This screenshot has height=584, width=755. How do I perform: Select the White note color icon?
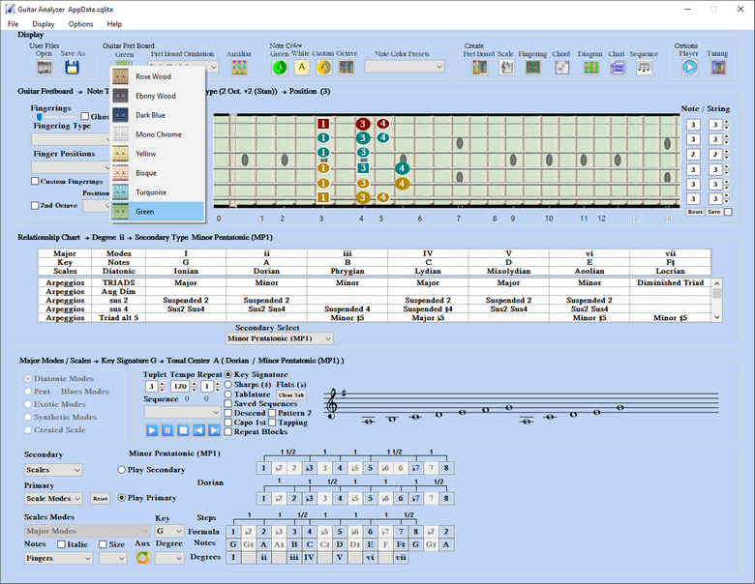click(x=302, y=68)
